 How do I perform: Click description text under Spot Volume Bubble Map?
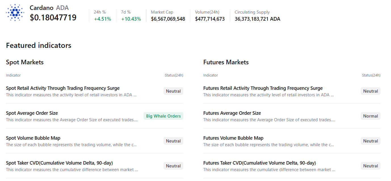[71, 145]
